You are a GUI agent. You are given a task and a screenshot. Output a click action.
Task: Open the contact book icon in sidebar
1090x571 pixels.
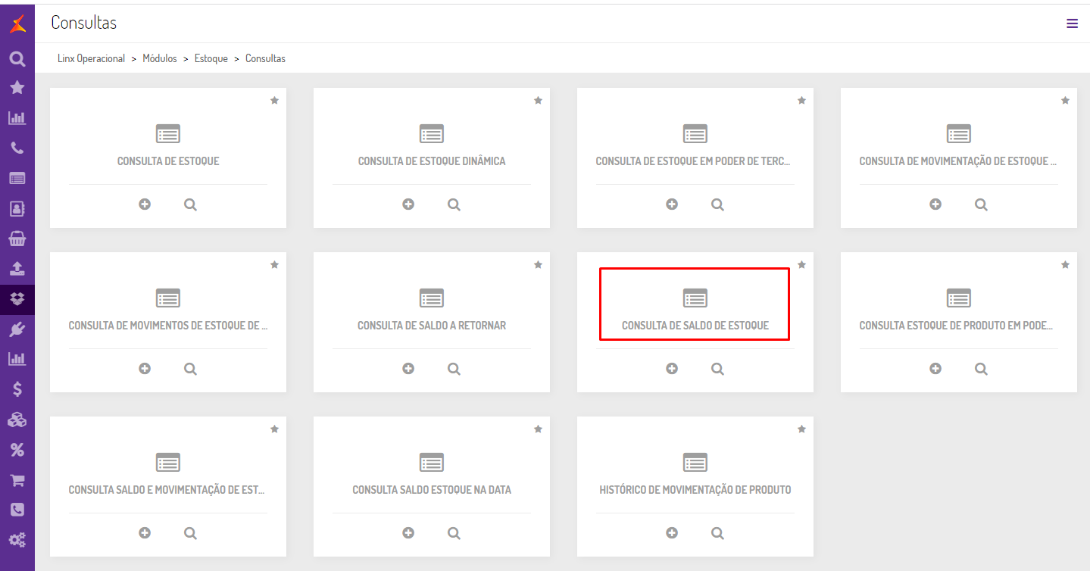point(17,209)
